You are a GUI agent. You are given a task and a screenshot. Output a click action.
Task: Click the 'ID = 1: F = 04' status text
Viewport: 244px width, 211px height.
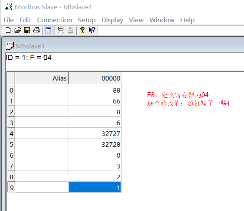29,58
